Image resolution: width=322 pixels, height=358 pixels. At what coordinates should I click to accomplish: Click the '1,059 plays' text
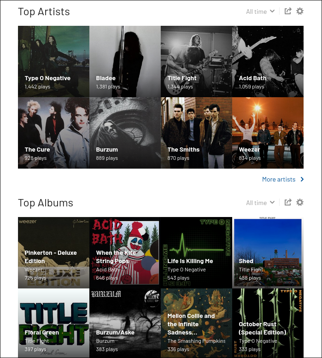click(x=251, y=87)
